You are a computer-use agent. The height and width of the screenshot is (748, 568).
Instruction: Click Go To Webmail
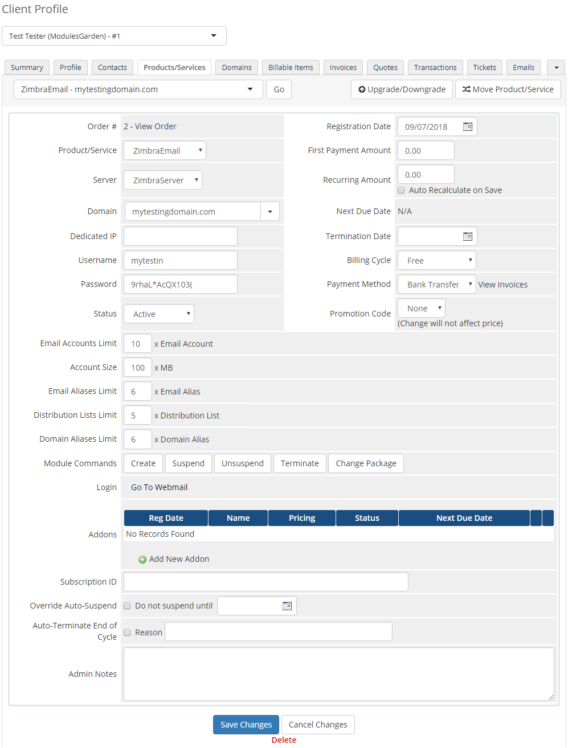click(x=160, y=487)
